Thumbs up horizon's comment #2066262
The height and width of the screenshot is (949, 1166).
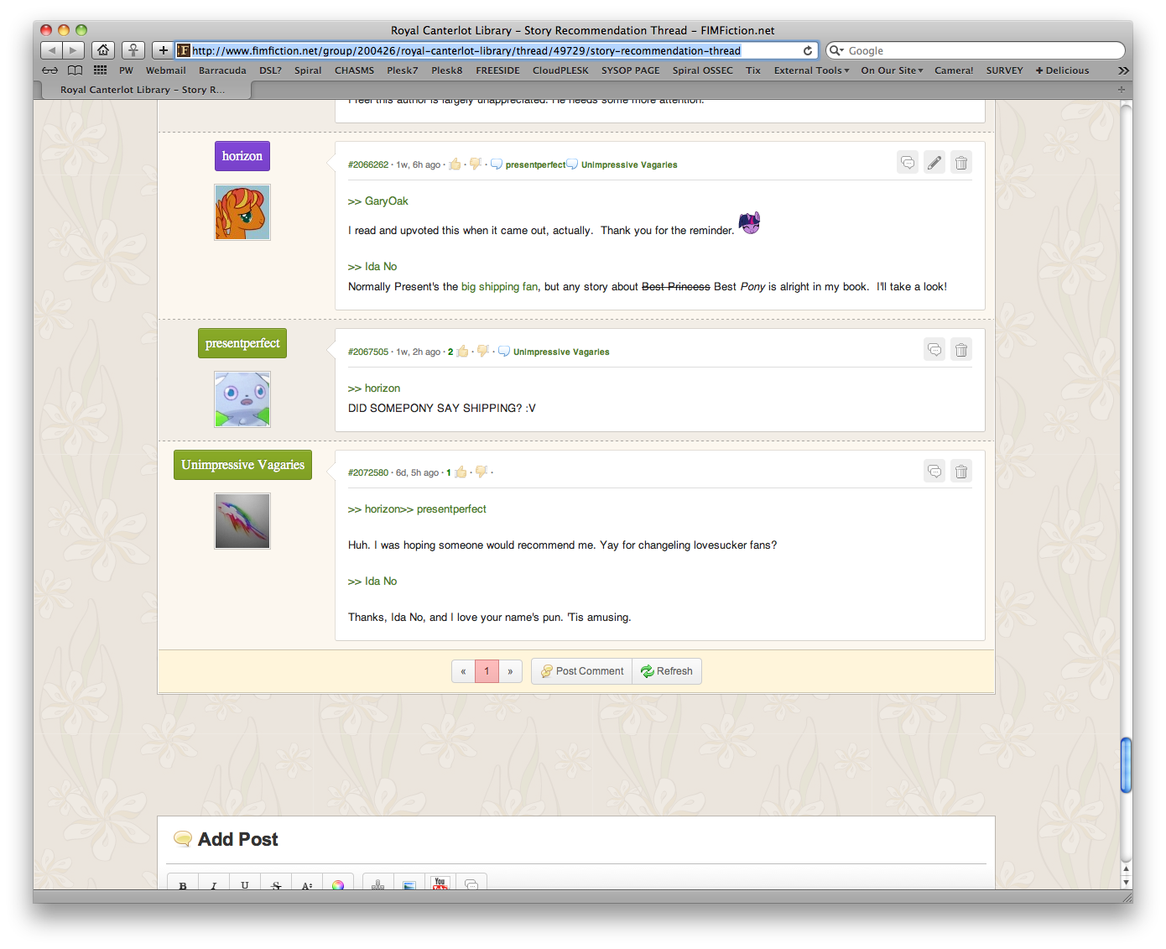(x=455, y=164)
